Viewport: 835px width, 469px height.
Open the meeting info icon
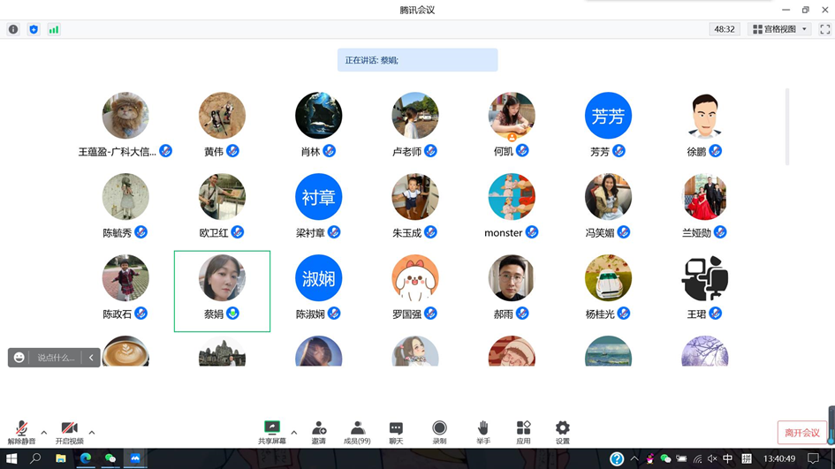coord(13,29)
